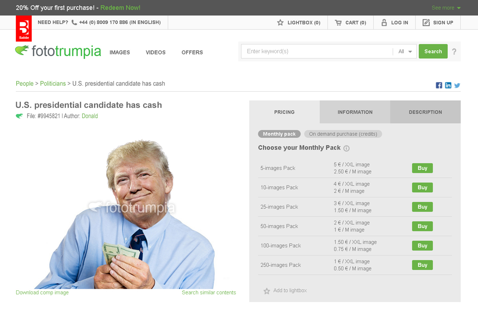Open the shopping cart icon
478x320 pixels.
click(x=338, y=23)
